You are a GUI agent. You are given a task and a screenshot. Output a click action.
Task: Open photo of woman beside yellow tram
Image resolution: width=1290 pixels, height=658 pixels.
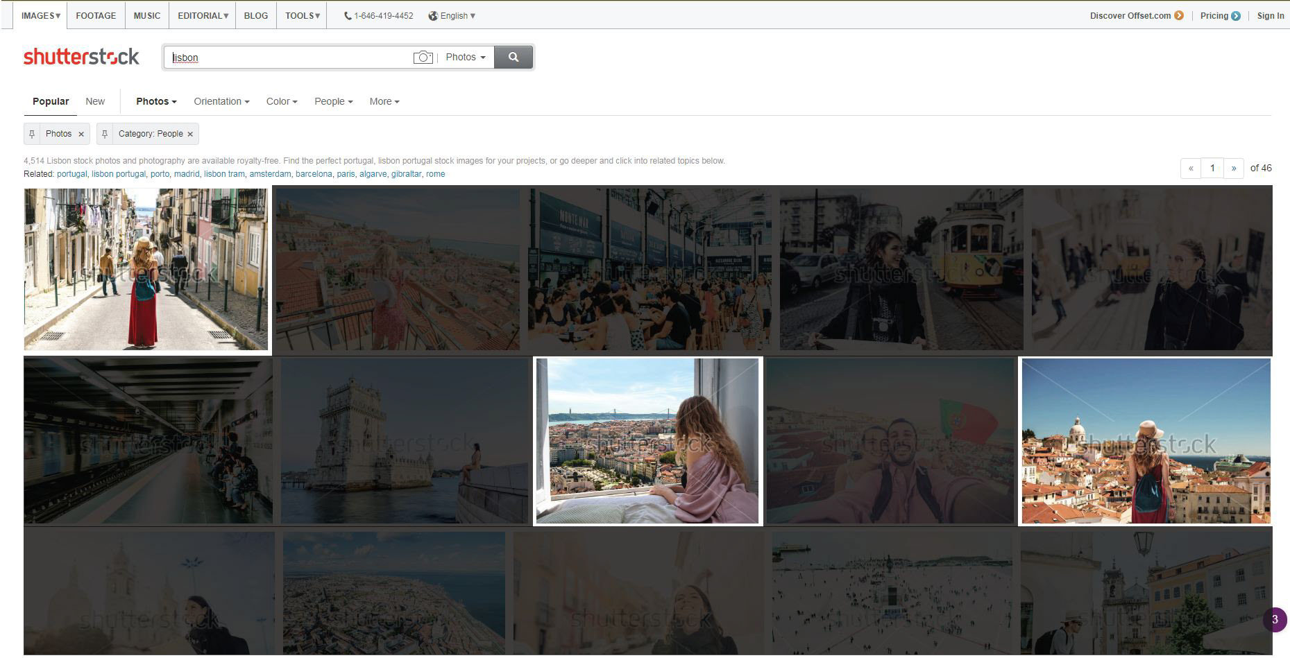[x=901, y=269]
